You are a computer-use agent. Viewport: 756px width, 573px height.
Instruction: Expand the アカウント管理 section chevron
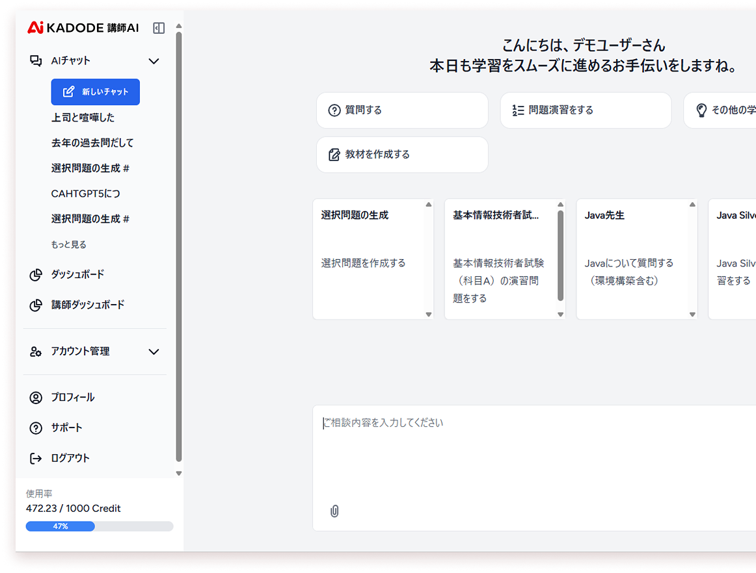[154, 351]
